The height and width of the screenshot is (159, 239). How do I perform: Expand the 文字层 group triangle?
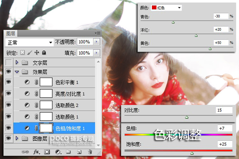click(17, 62)
